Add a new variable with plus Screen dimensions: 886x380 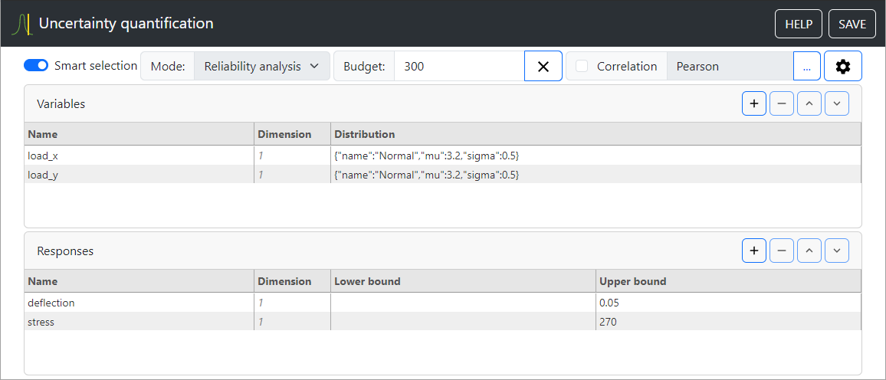[x=754, y=103]
